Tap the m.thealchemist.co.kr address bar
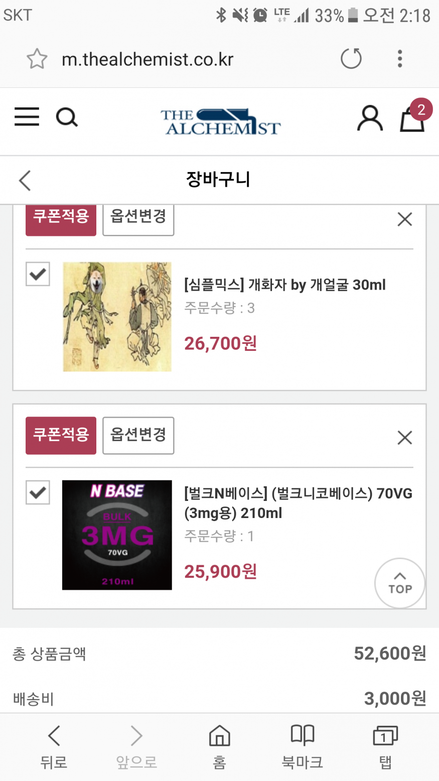This screenshot has width=439, height=781. [x=148, y=59]
